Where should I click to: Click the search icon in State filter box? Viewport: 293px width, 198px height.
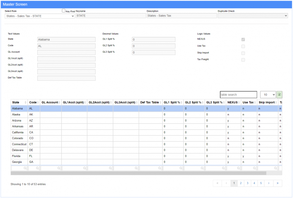25,168
